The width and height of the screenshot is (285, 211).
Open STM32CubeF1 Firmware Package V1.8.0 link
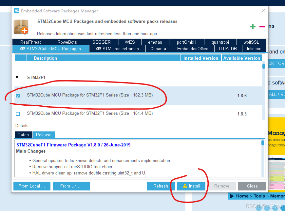73,145
